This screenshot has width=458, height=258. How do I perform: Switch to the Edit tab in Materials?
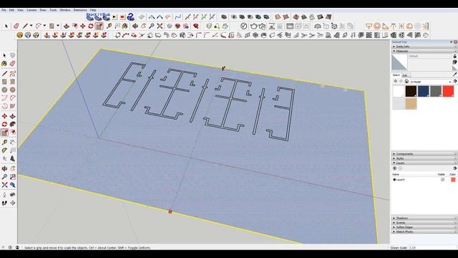(406, 75)
